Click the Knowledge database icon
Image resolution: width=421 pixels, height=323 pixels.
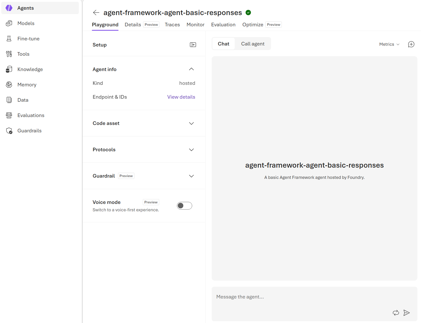point(9,69)
